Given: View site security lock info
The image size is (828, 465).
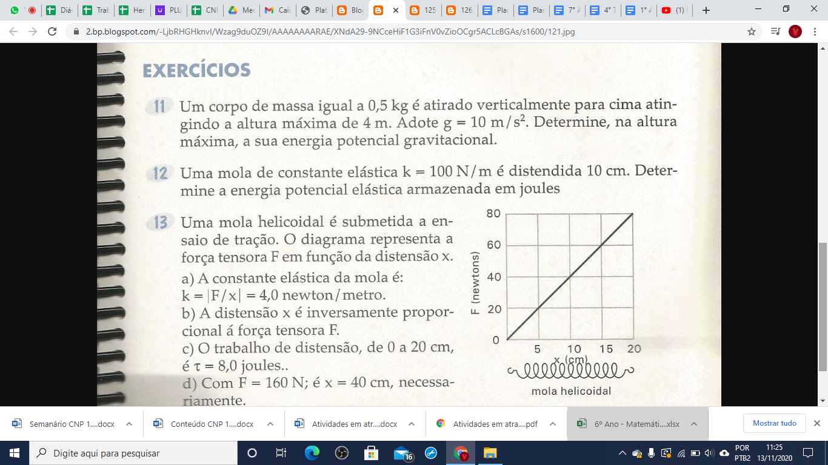Looking at the screenshot, I should [76, 31].
